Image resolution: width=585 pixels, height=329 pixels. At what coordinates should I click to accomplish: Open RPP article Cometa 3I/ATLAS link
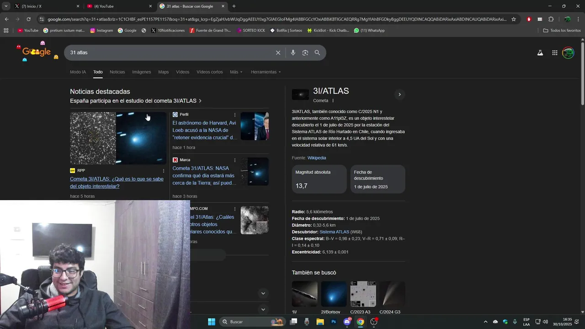pyautogui.click(x=117, y=183)
